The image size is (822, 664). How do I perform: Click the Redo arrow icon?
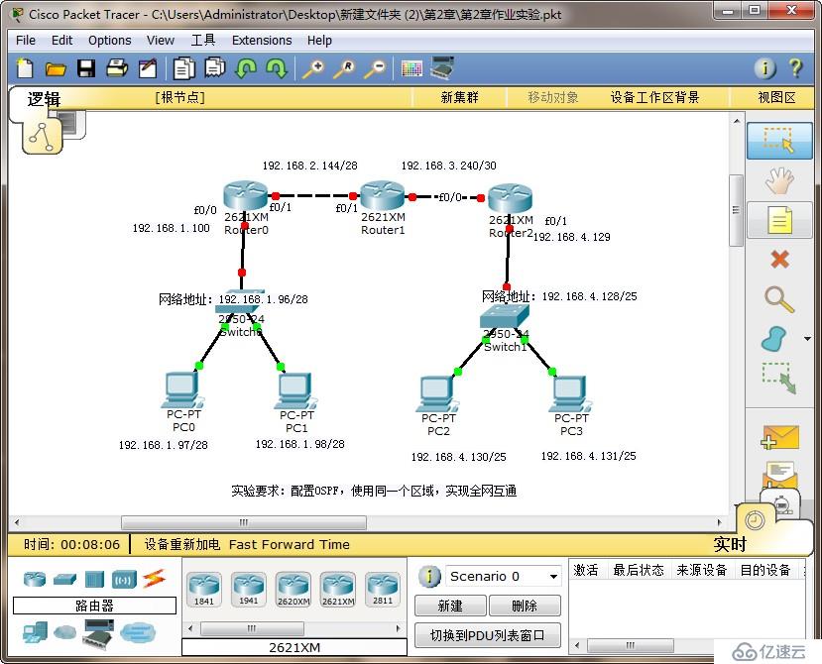coord(277,68)
